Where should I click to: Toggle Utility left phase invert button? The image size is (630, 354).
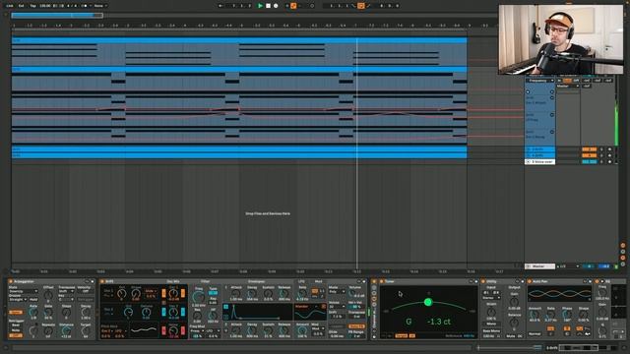[x=486, y=293]
